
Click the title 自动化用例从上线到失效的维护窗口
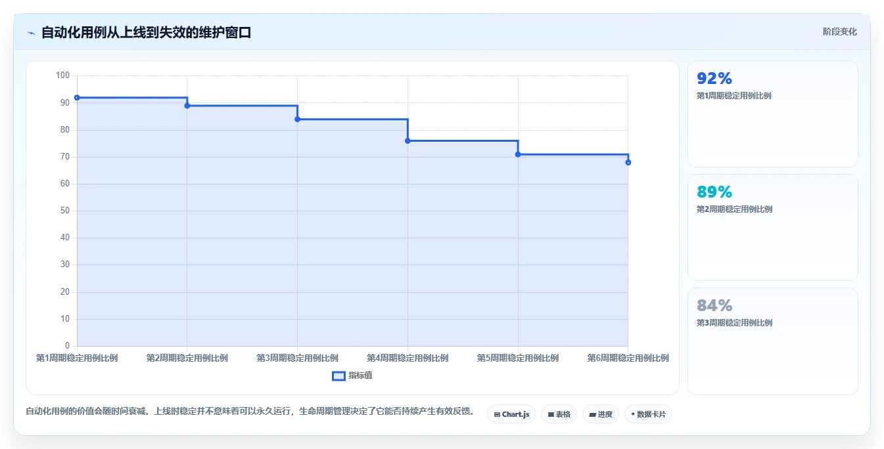pos(146,32)
